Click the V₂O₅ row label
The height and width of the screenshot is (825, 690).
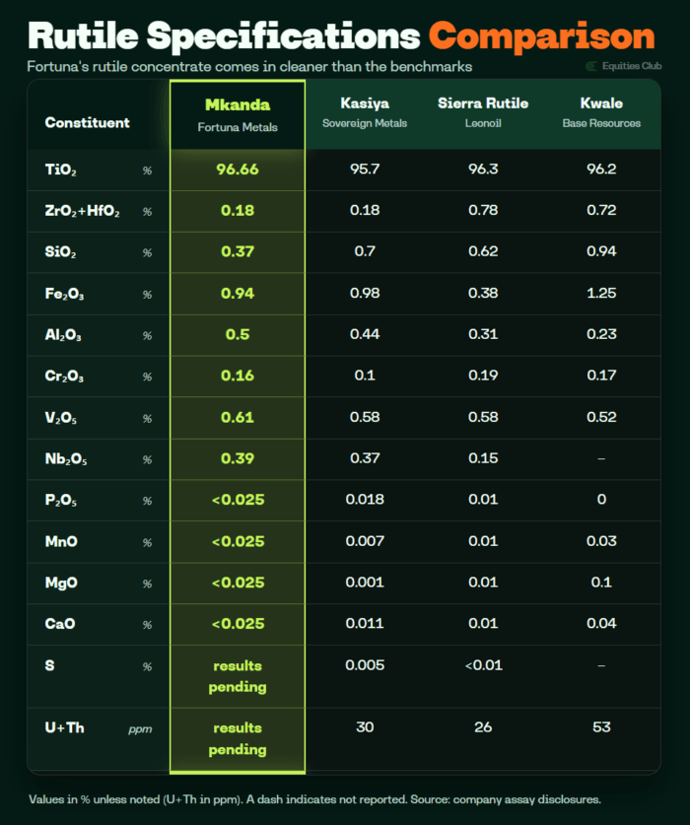pos(61,418)
